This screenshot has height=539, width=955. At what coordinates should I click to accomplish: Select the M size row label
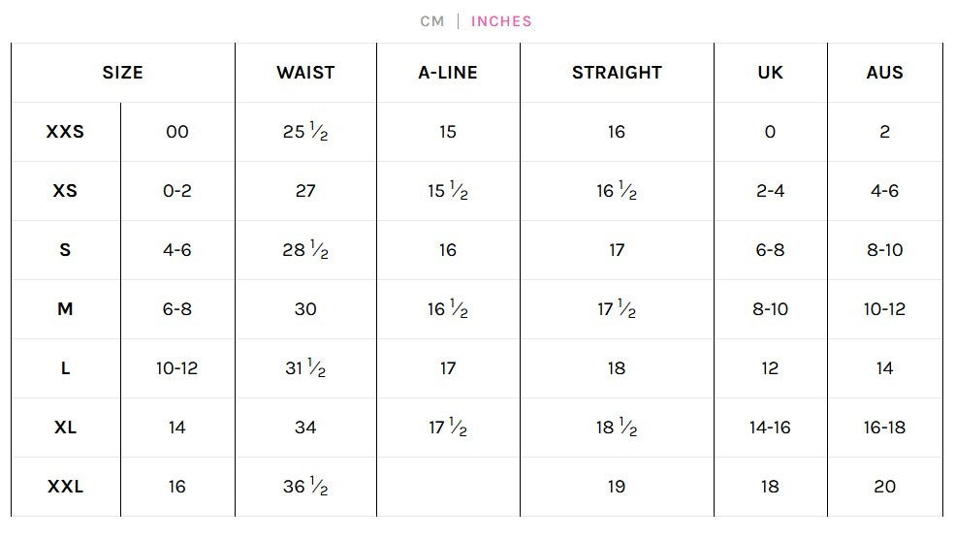coord(65,309)
